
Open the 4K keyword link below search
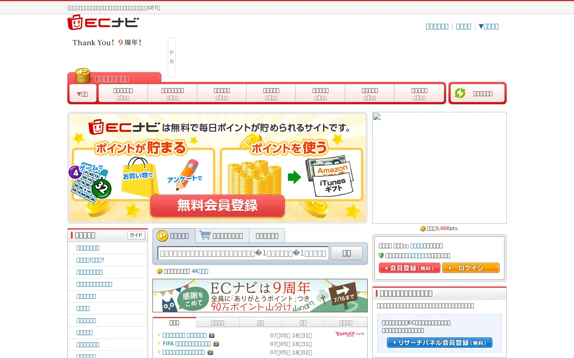pos(200,271)
